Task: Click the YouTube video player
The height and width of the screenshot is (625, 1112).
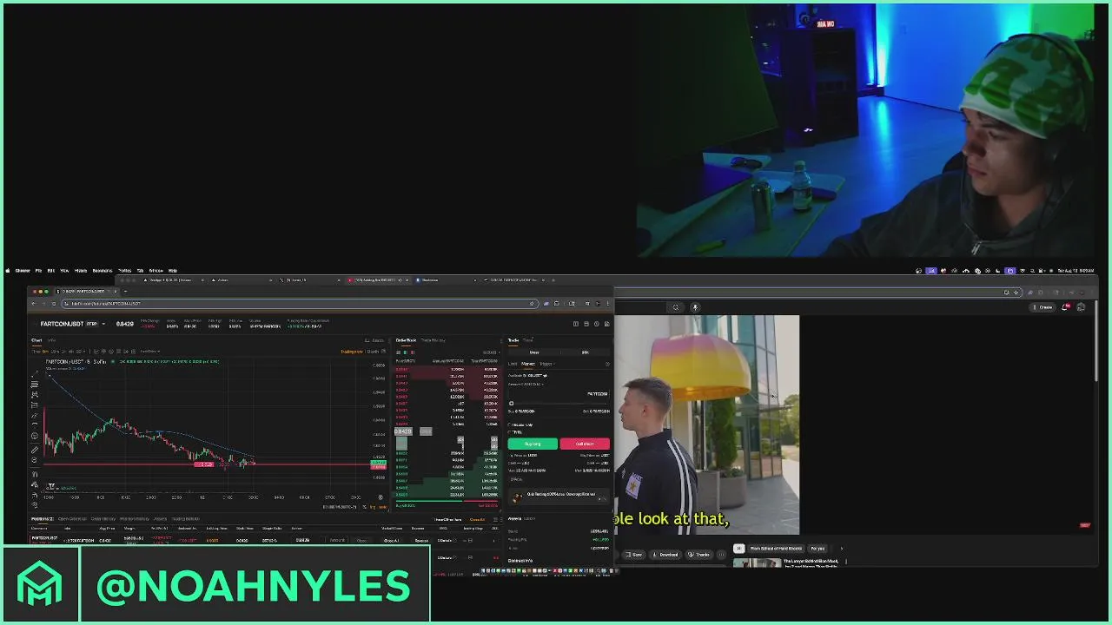Action: (707, 424)
